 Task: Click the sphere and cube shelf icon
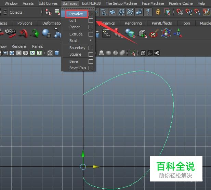point(130,33)
